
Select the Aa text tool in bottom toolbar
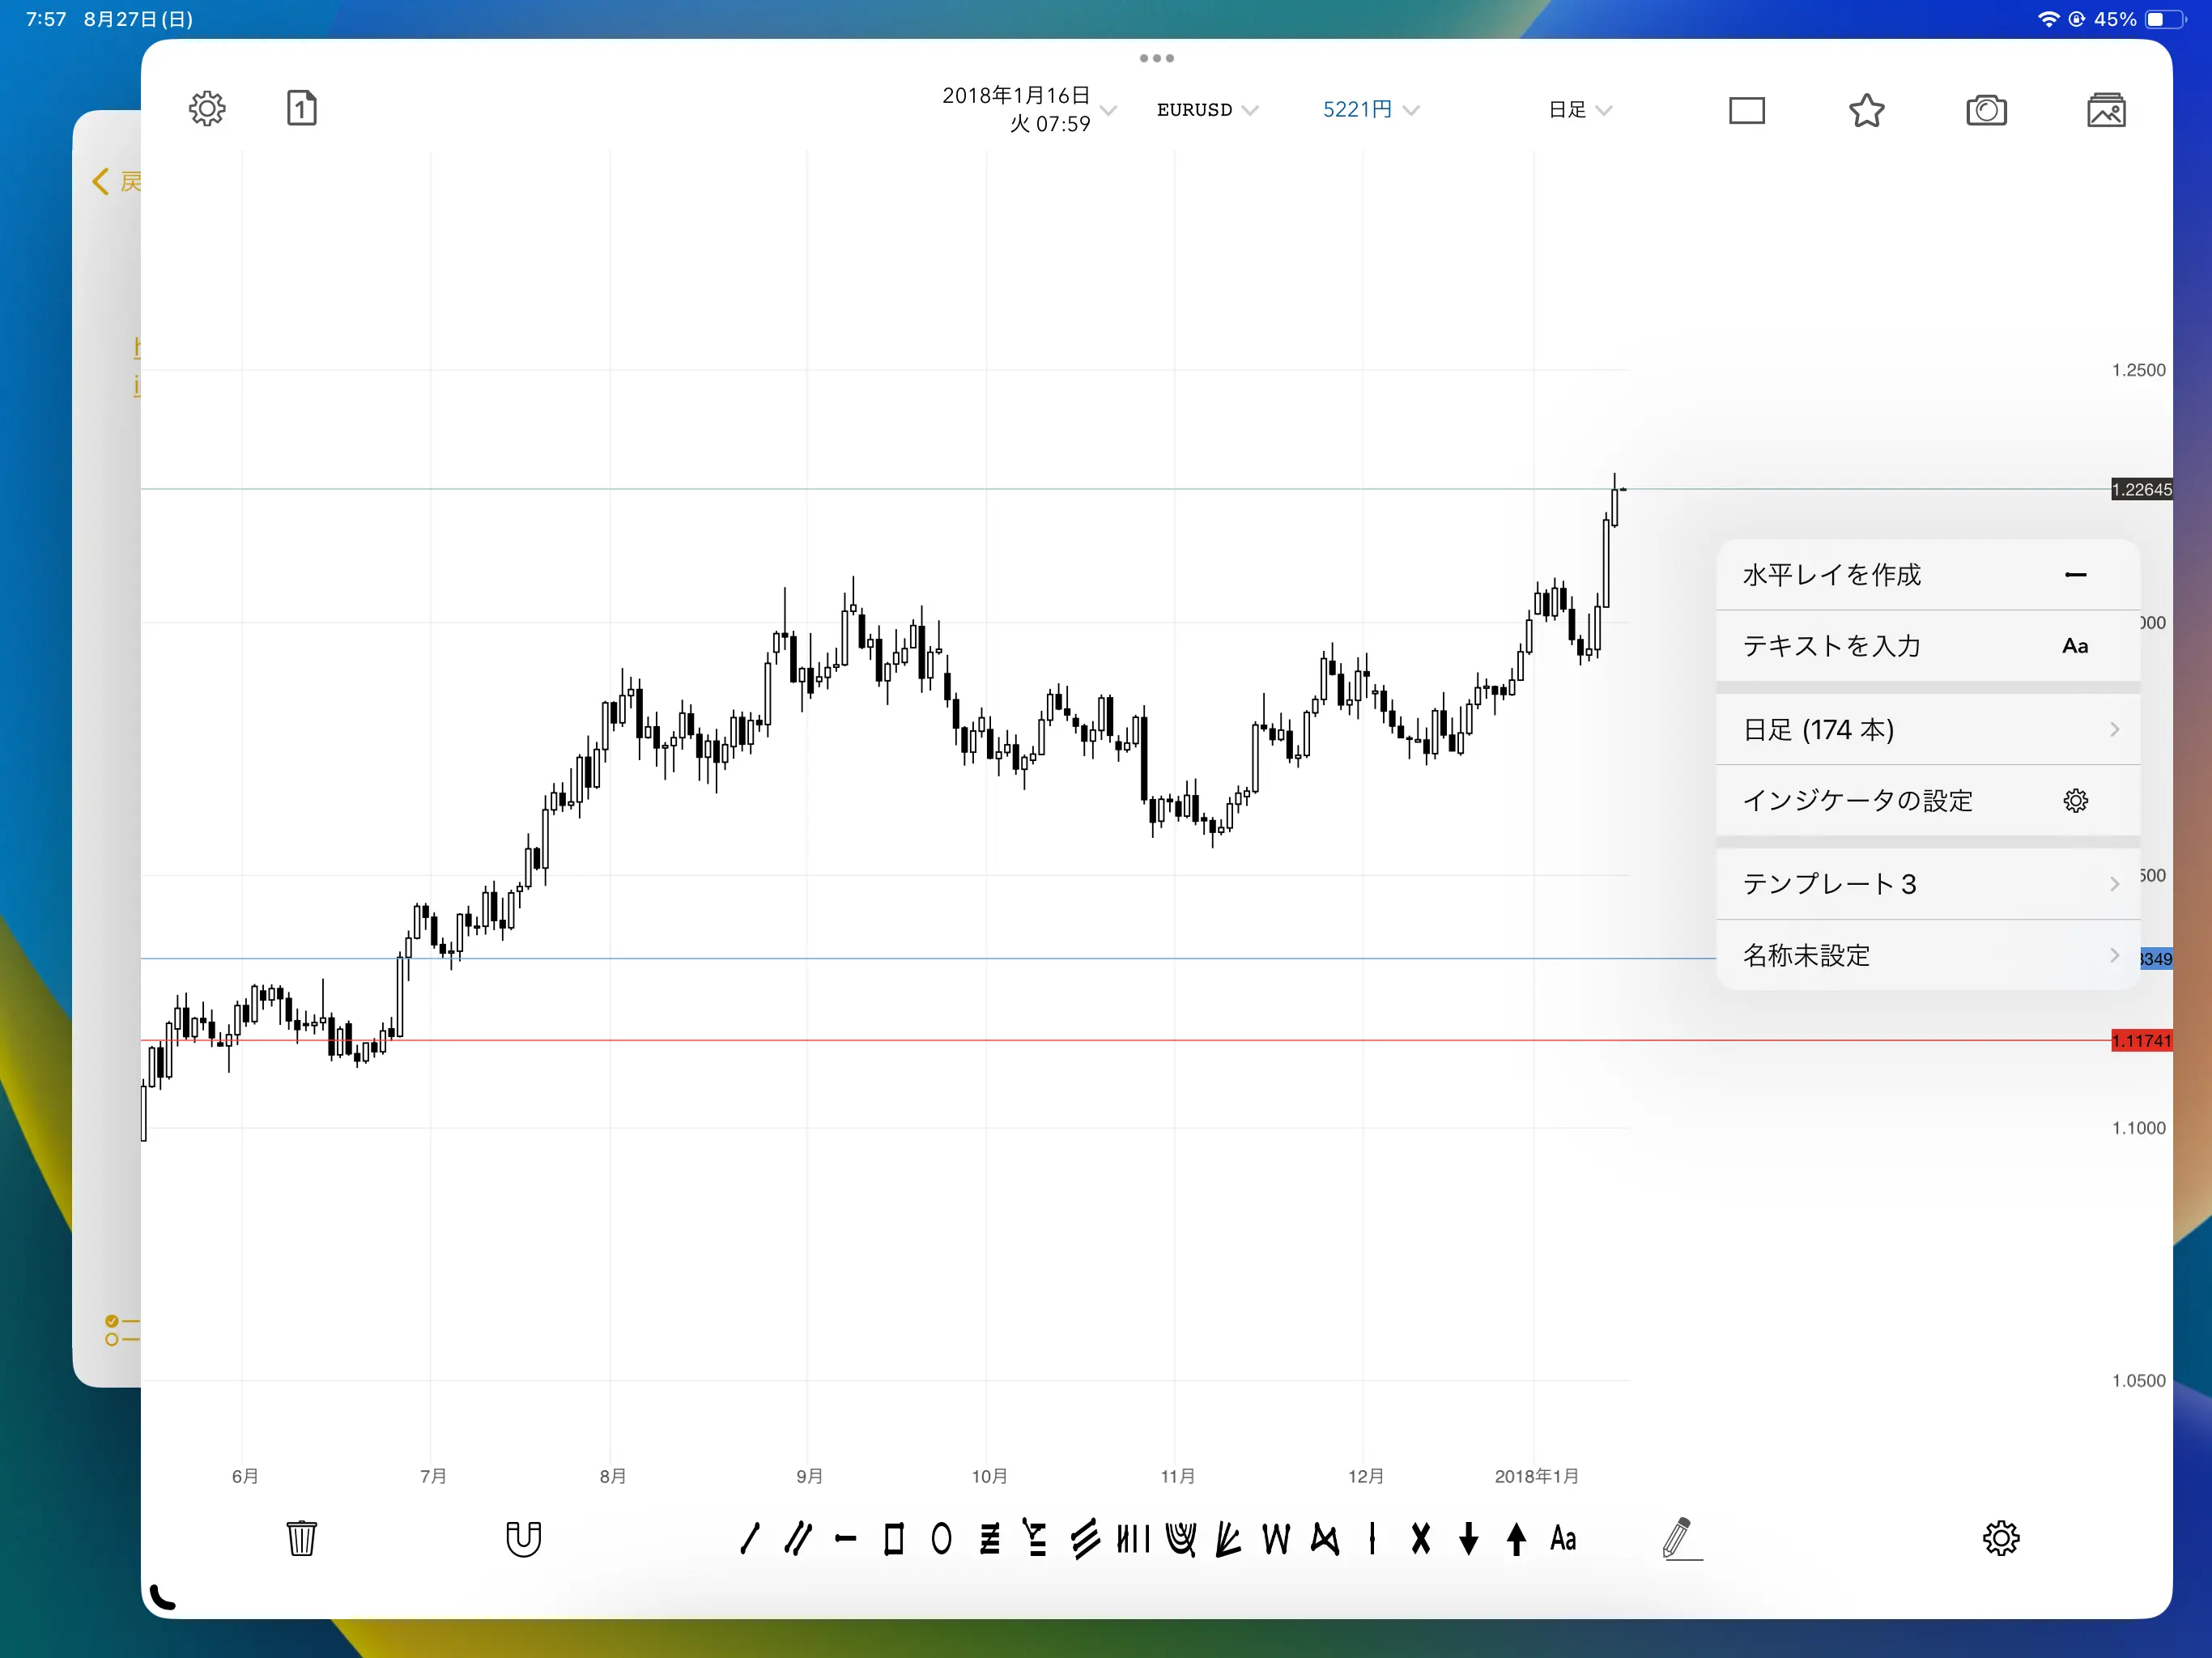(1563, 1538)
